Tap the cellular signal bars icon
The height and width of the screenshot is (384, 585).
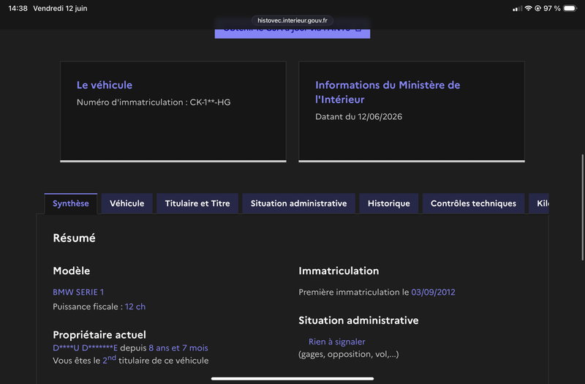tap(518, 9)
